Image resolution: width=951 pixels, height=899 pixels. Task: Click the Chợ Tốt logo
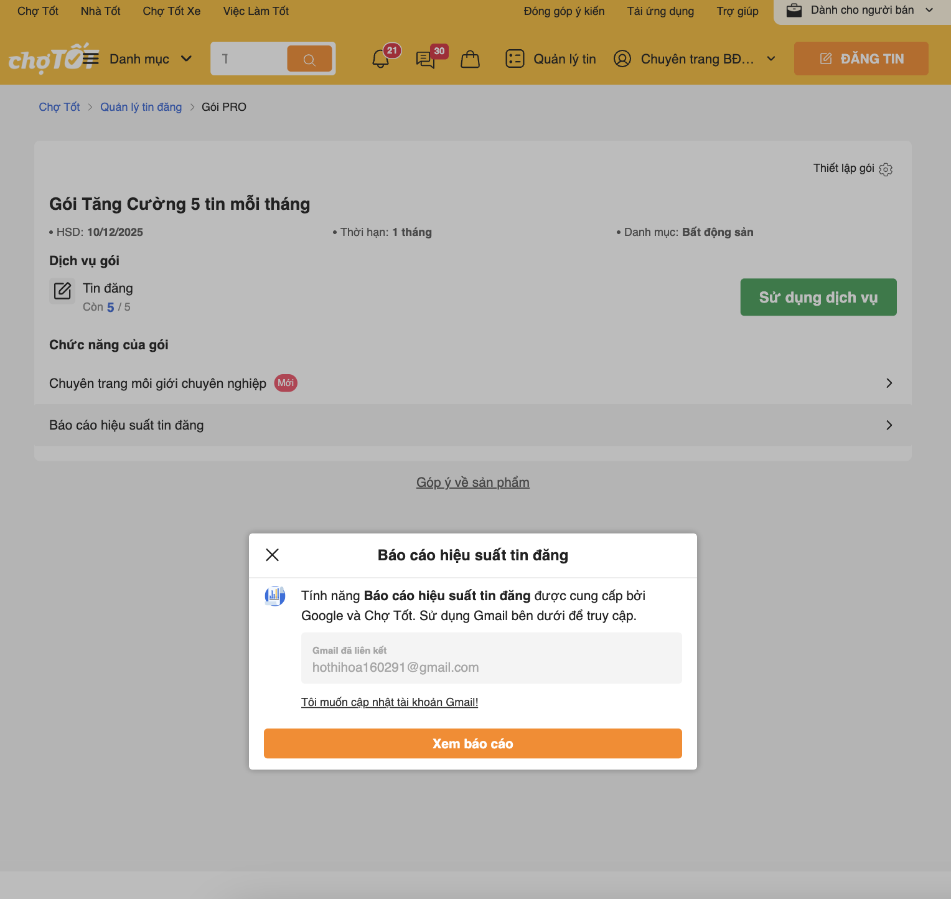(45, 59)
